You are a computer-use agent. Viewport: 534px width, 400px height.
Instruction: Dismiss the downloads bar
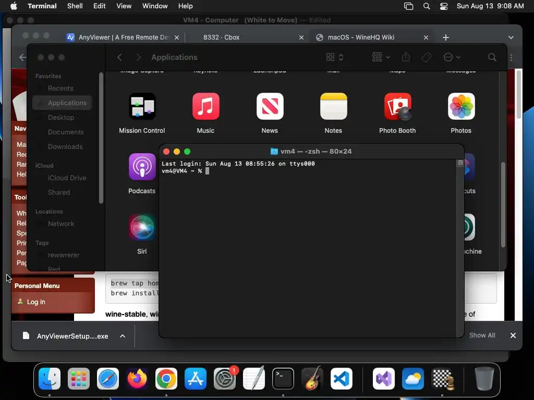tap(513, 336)
